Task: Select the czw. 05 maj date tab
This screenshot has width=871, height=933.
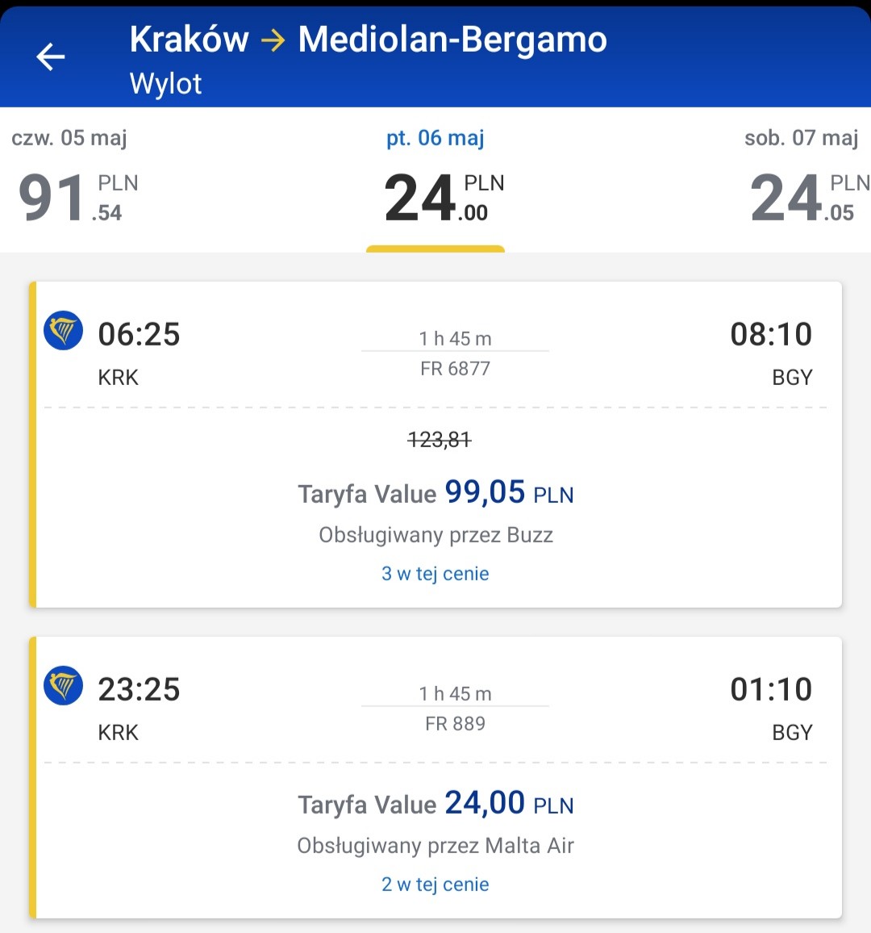Action: (74, 178)
